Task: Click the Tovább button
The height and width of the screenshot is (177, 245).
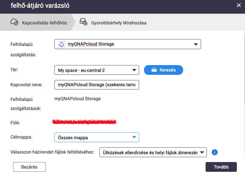Action: 221,167
